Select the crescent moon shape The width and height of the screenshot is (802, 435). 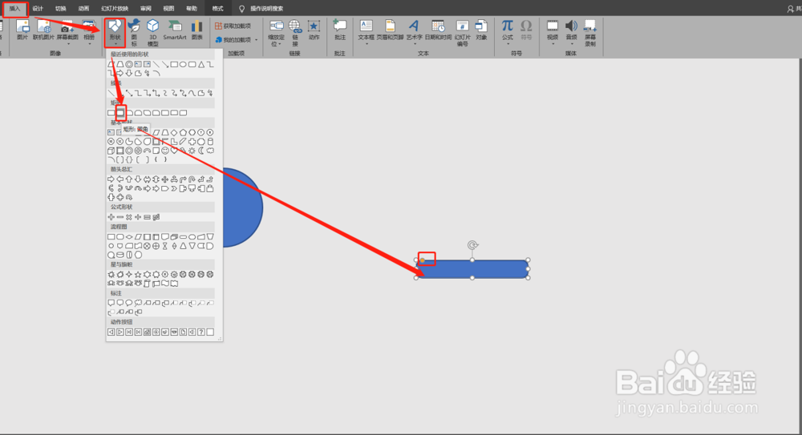pyautogui.click(x=201, y=151)
